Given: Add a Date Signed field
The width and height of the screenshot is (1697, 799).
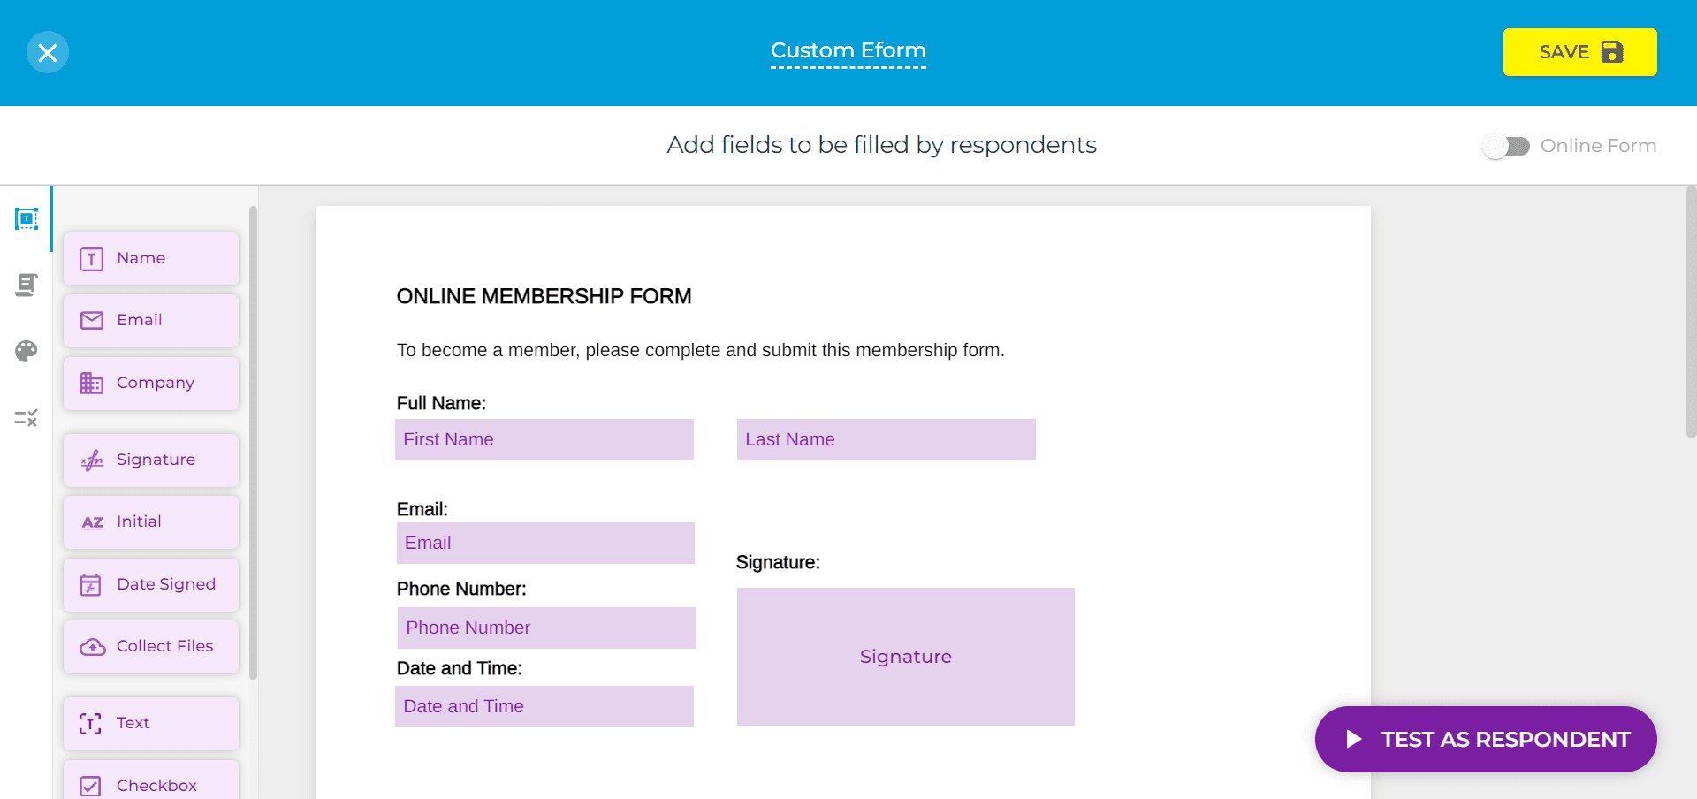Looking at the screenshot, I should 150,584.
